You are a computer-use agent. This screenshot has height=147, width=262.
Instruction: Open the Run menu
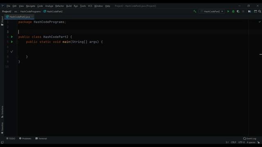(76, 6)
